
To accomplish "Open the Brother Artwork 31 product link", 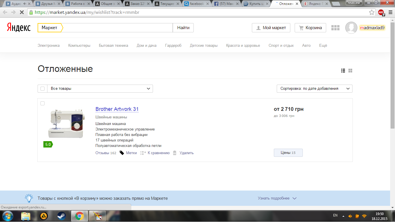I will click(x=117, y=109).
